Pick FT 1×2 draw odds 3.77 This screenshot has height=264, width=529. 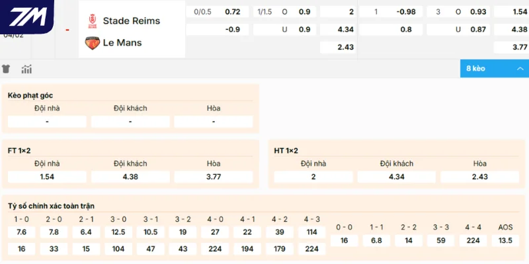click(x=214, y=177)
